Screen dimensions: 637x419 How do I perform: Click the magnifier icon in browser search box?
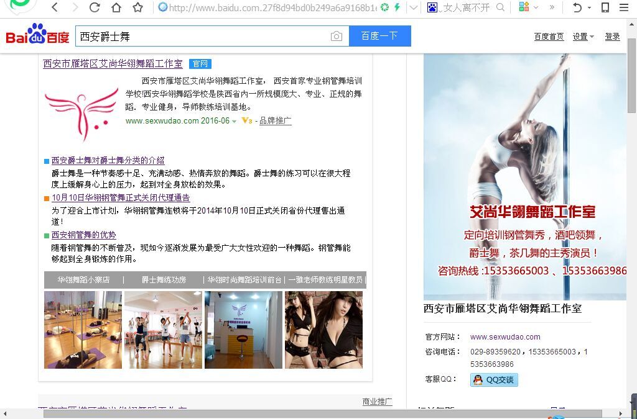click(x=501, y=7)
